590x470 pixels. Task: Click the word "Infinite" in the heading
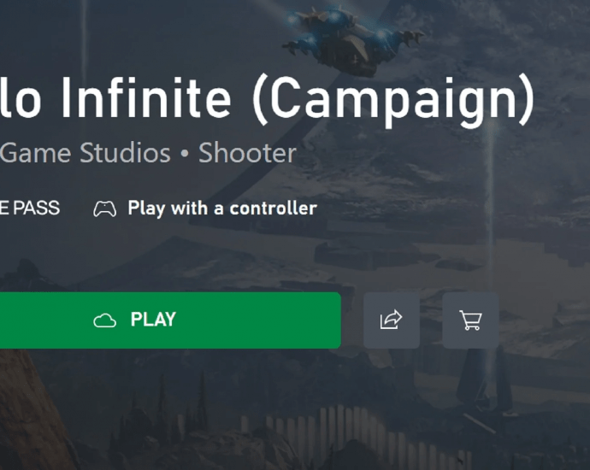[x=146, y=97]
